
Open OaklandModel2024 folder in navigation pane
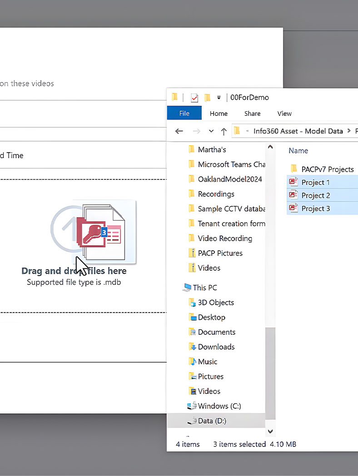click(229, 179)
